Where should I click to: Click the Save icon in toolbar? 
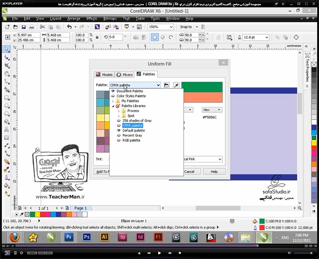(24, 27)
